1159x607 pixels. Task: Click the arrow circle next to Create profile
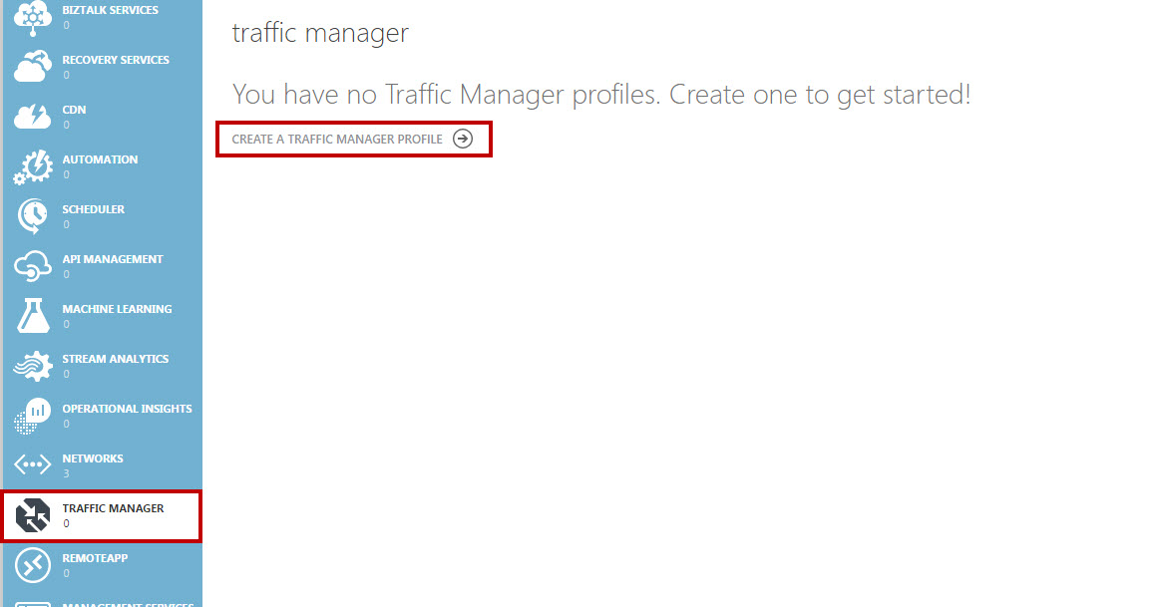(463, 139)
